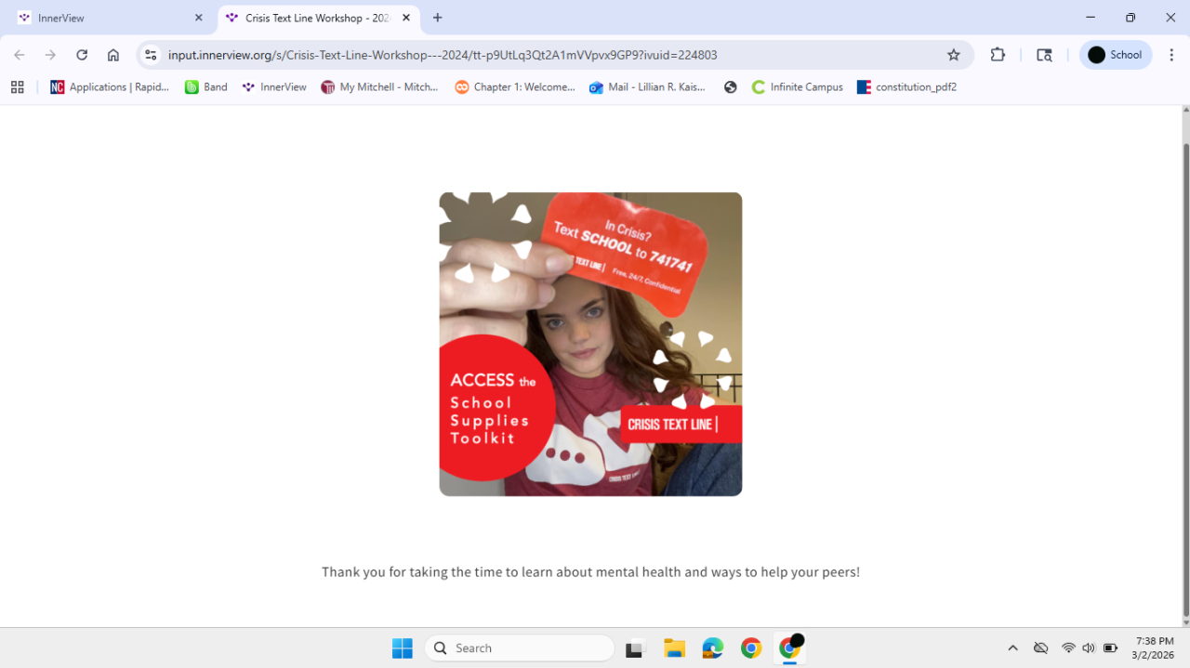Viewport: 1190px width, 668px height.
Task: Check battery status in system tray
Action: [x=1110, y=648]
